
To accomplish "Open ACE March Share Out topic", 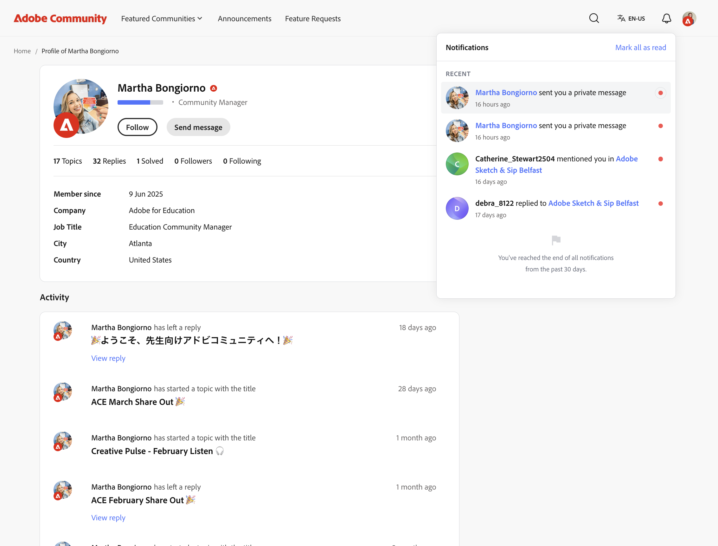I will [x=138, y=402].
